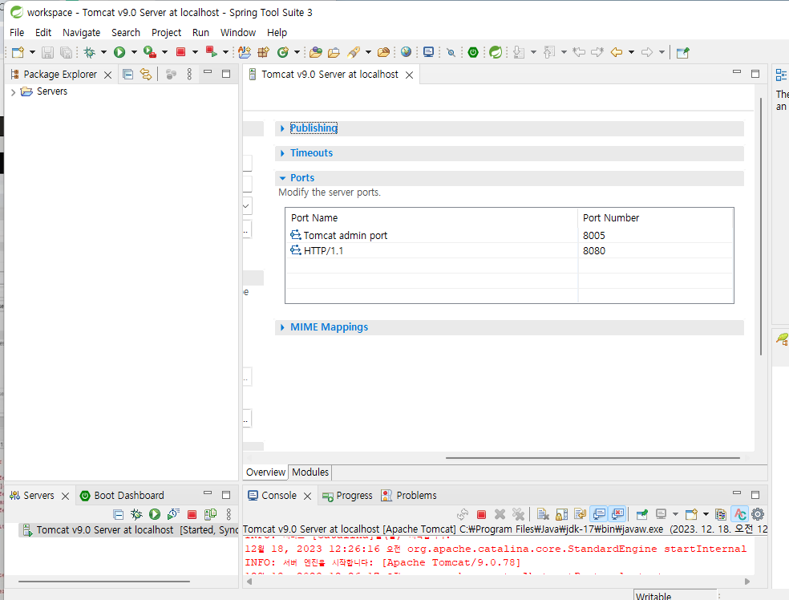Click Collapse All in Package Explorer
This screenshot has width=789, height=600.
tap(127, 75)
